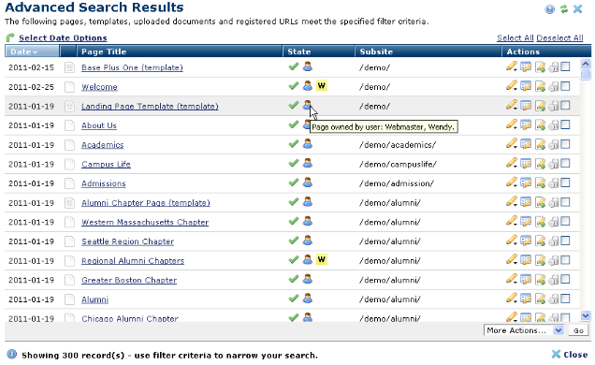Tick the checkbox for Seattle Region Chapter
This screenshot has height=365, width=595.
tap(565, 241)
